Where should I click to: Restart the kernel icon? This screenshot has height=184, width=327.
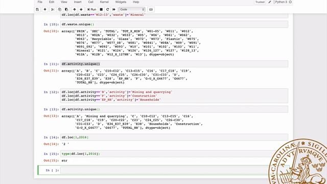(x=108, y=9)
